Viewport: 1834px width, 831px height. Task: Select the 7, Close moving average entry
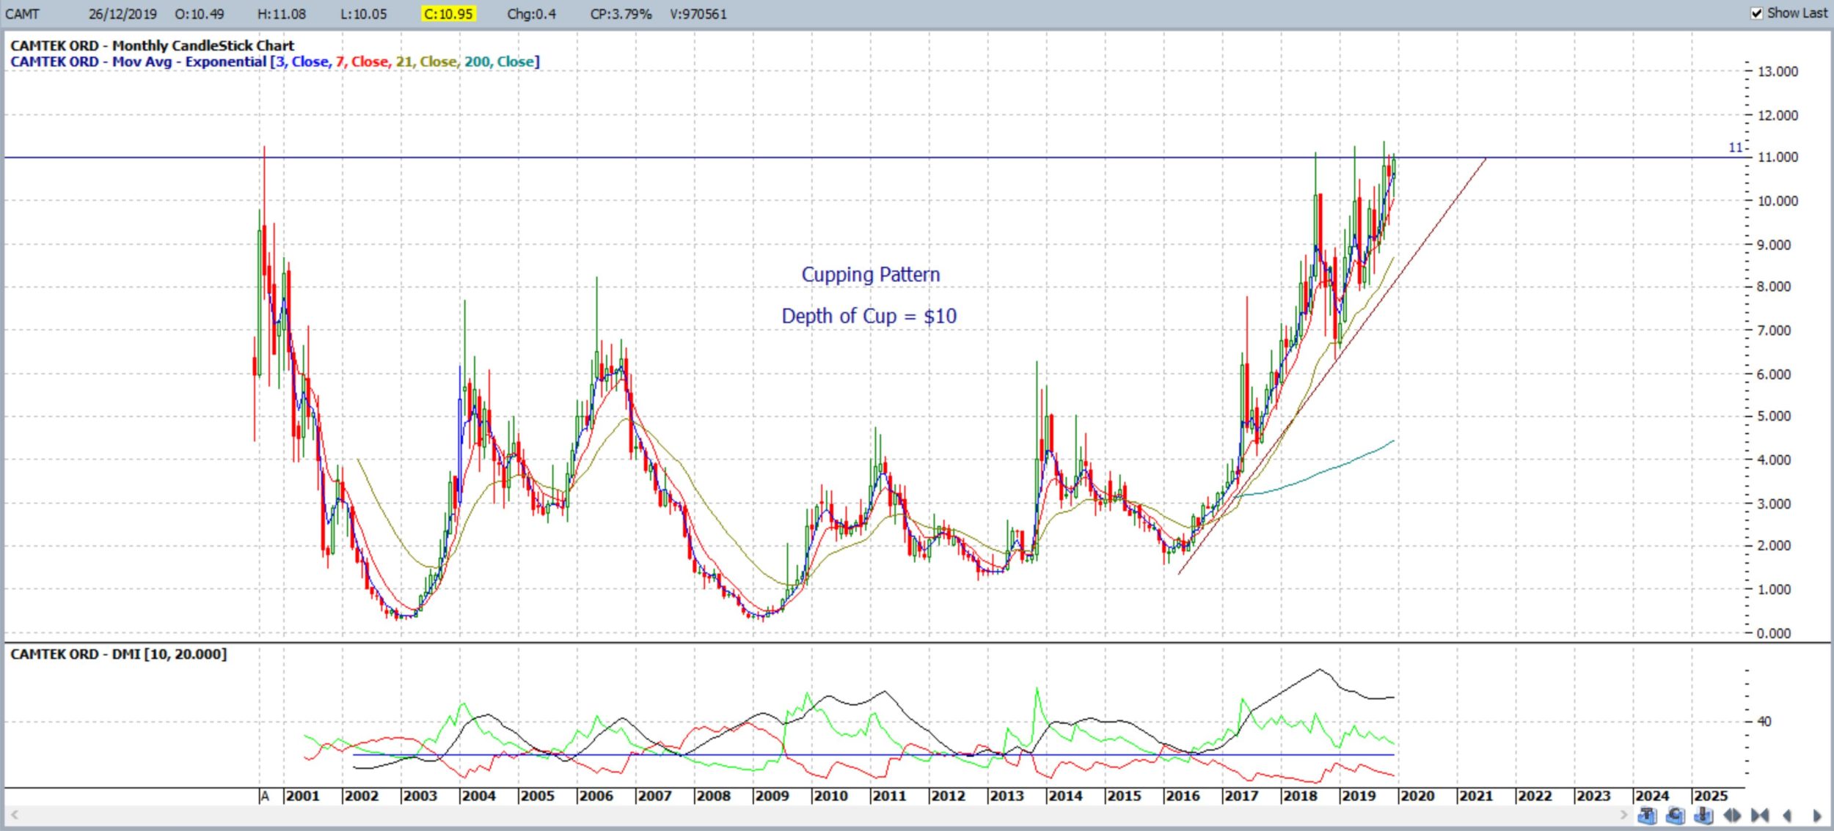[362, 62]
